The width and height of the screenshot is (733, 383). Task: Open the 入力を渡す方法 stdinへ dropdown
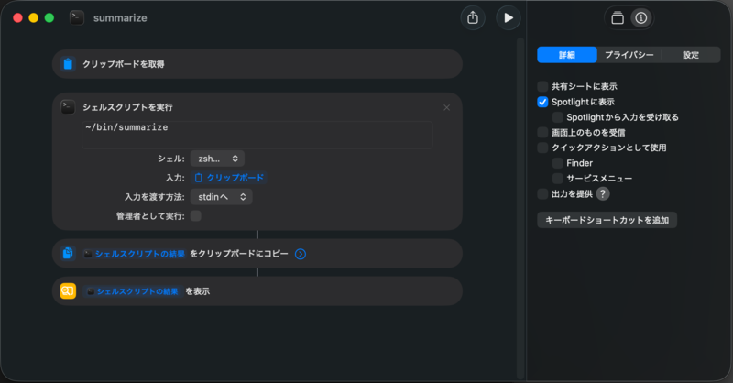tap(221, 197)
